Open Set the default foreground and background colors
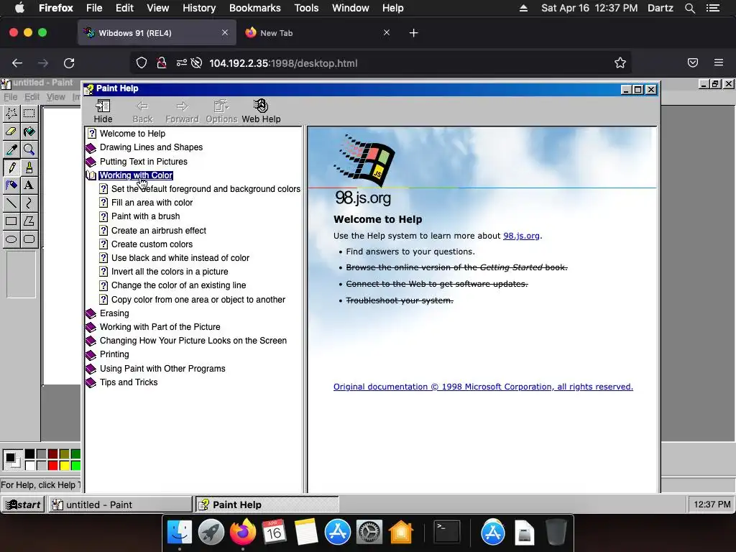Image resolution: width=736 pixels, height=552 pixels. pyautogui.click(x=206, y=189)
